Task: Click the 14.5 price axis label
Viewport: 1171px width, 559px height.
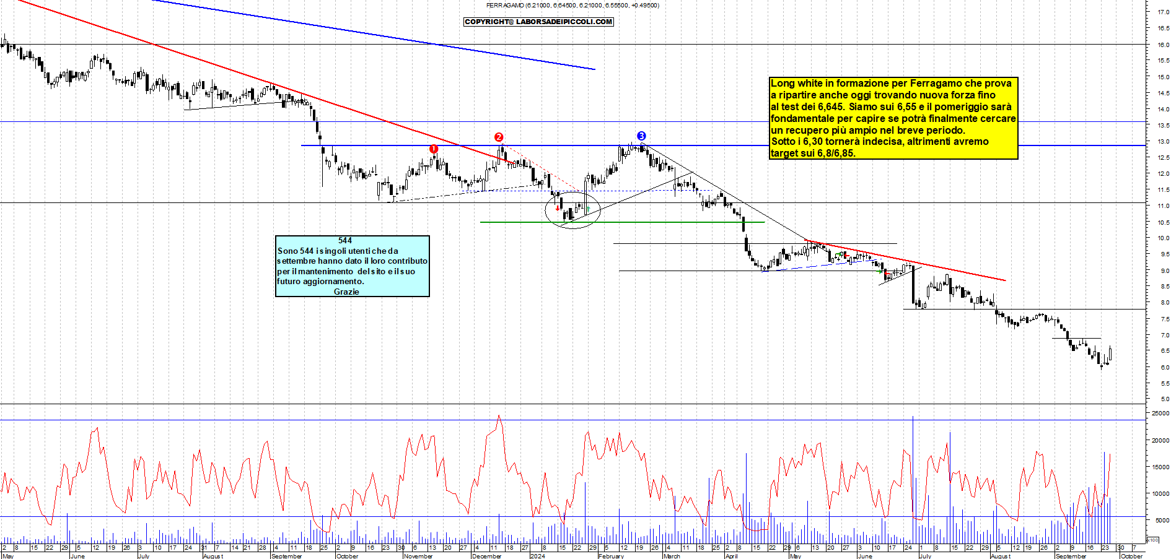Action: coord(1164,93)
